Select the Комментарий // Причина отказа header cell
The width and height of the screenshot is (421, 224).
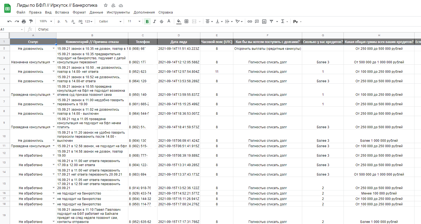pos(92,42)
